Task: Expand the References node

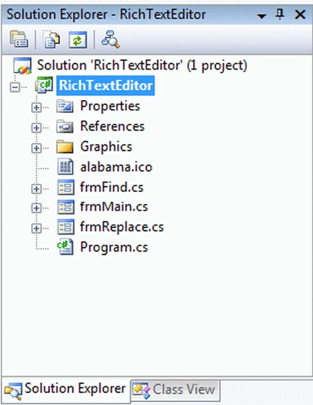Action: coord(36,128)
